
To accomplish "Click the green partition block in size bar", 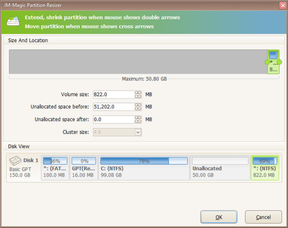I will pyautogui.click(x=273, y=62).
